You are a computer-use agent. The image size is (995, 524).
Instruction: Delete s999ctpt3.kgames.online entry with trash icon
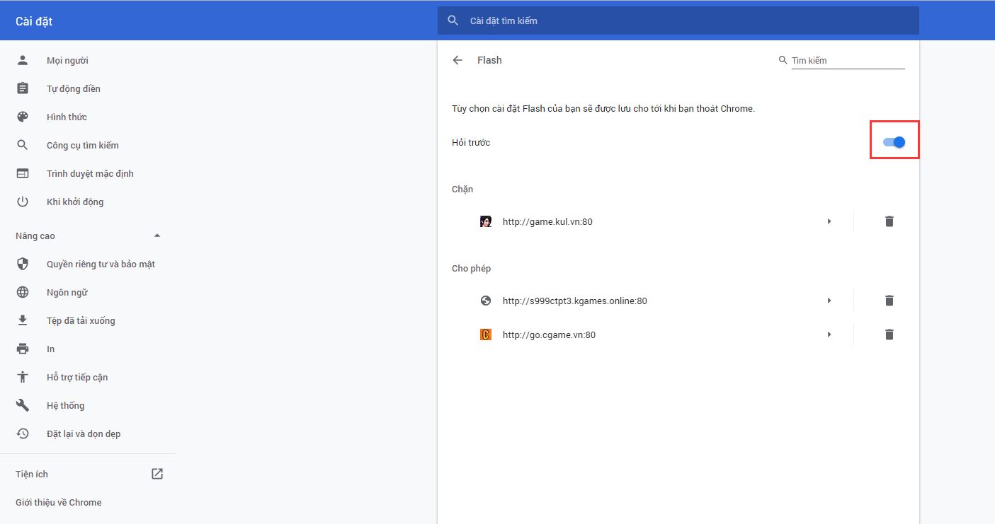[x=889, y=301]
